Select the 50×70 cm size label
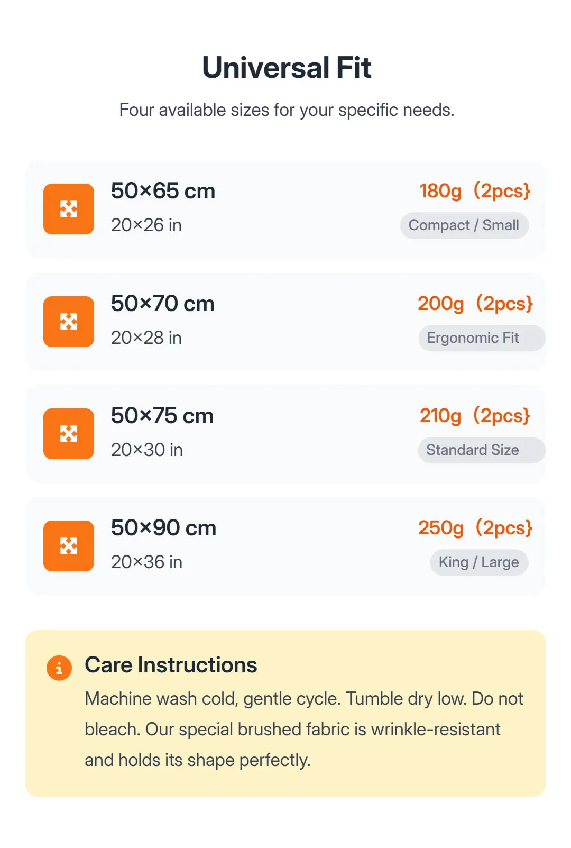The height and width of the screenshot is (848, 571). 163,304
